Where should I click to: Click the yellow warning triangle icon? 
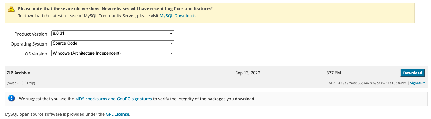click(11, 9)
